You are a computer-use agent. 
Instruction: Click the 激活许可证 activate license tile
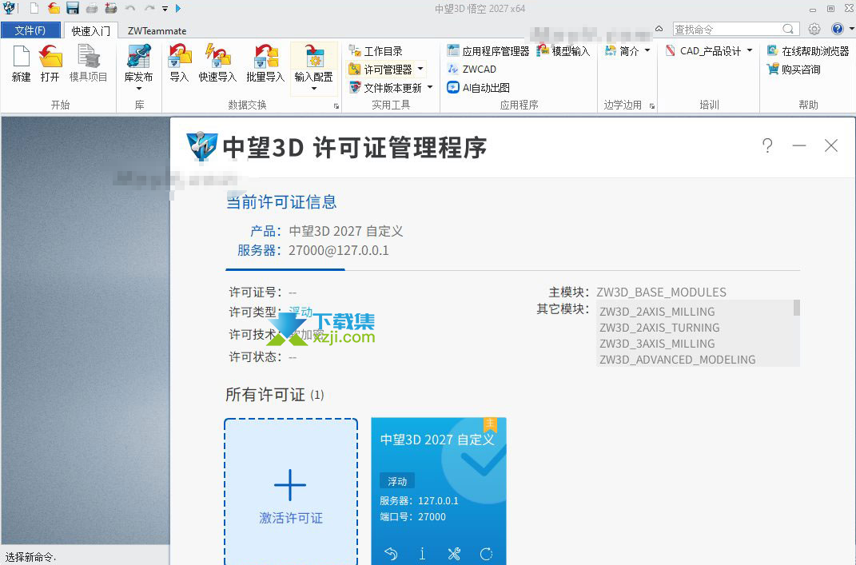(x=291, y=491)
